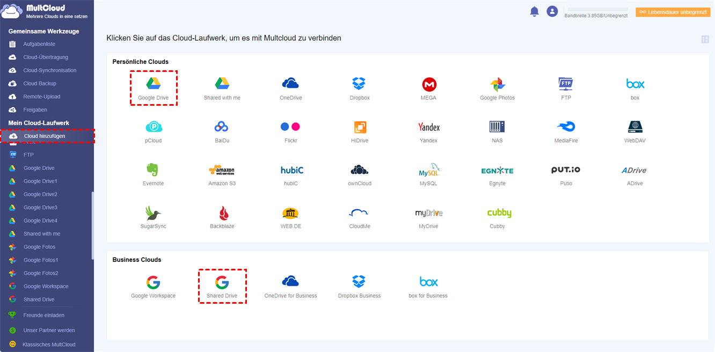
Task: Add the Putio cloud
Action: 566,170
